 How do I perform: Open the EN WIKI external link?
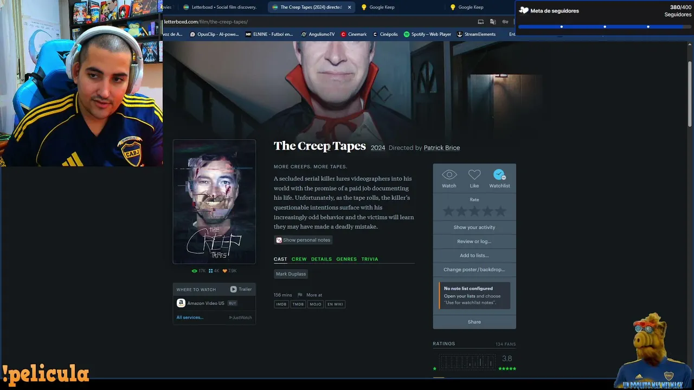[335, 304]
